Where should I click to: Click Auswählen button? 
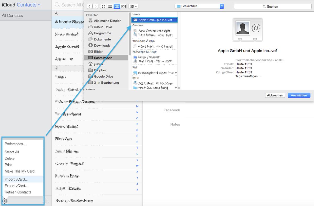299,95
